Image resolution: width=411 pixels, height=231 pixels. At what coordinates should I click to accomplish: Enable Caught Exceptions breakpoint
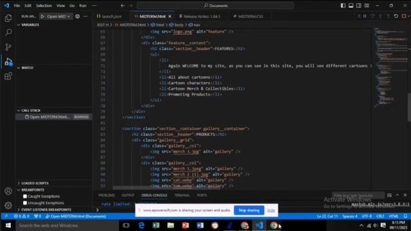[x=25, y=196]
